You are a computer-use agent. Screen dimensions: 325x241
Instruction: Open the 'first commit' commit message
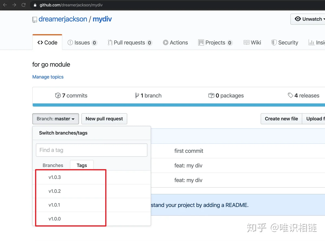(189, 151)
